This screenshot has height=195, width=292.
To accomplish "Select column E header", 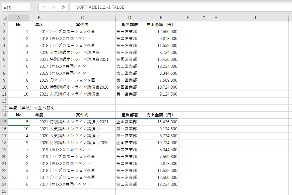I will click(x=161, y=17).
